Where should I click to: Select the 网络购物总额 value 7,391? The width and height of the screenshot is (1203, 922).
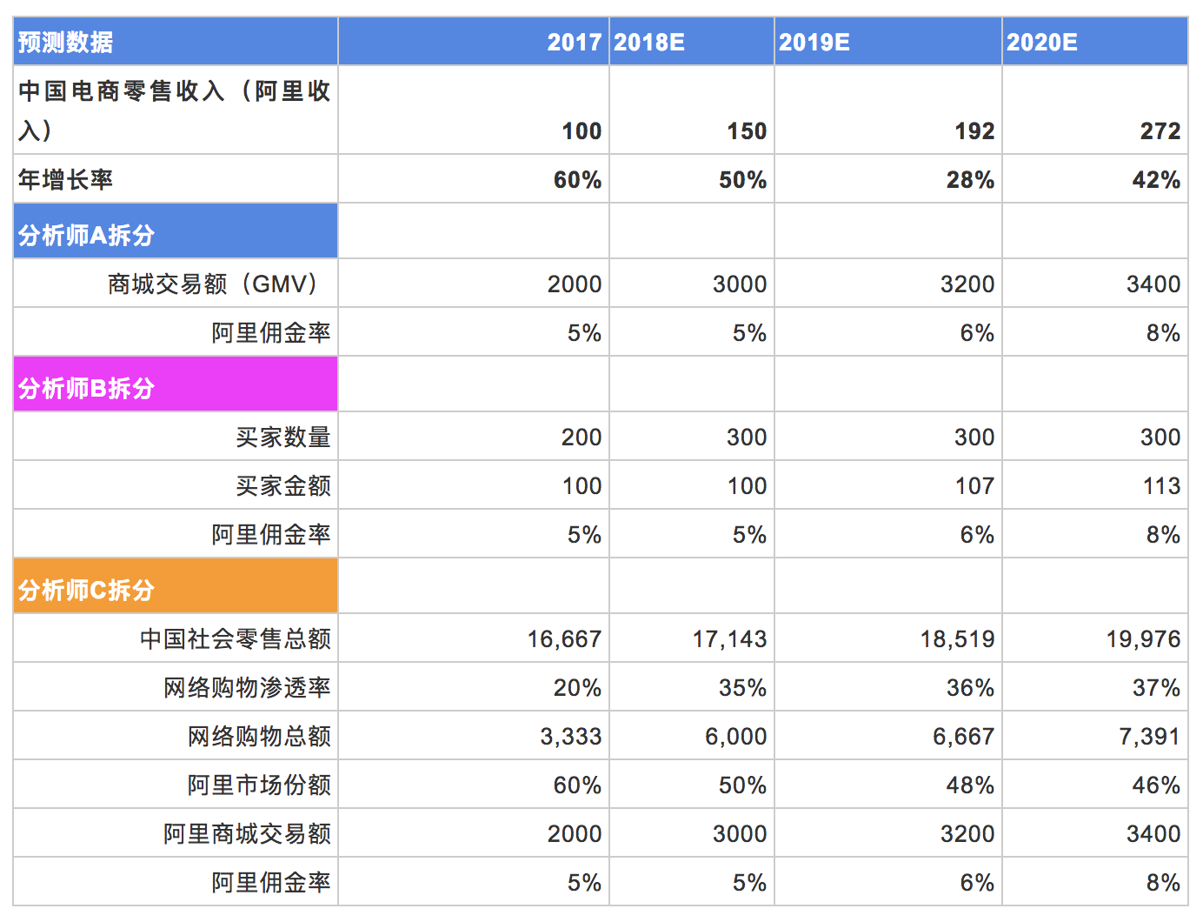click(x=1150, y=737)
